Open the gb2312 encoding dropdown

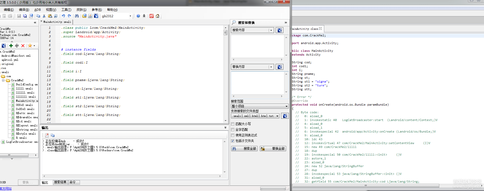tap(130, 16)
